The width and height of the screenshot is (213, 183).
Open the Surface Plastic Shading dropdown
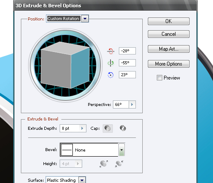point(82,180)
